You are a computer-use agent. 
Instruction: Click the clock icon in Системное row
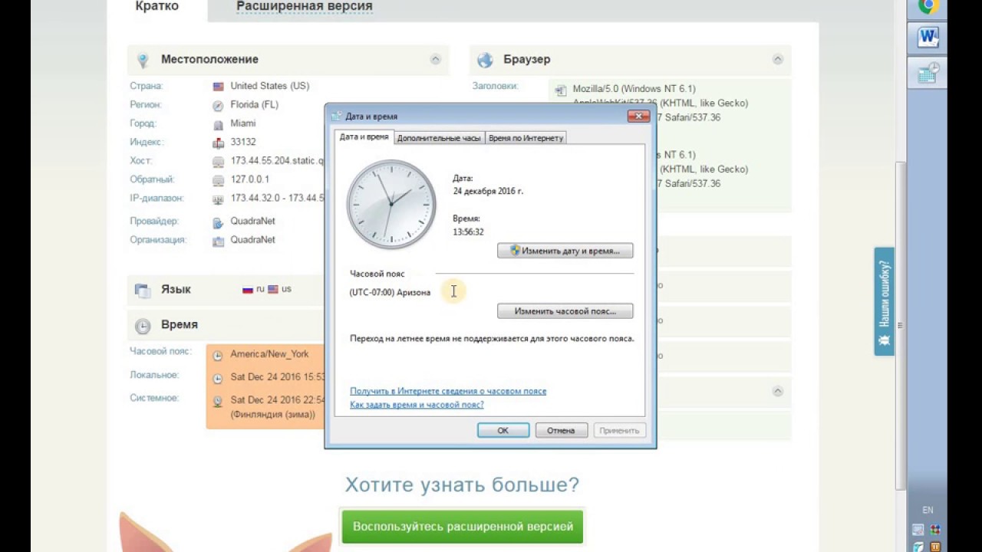218,401
